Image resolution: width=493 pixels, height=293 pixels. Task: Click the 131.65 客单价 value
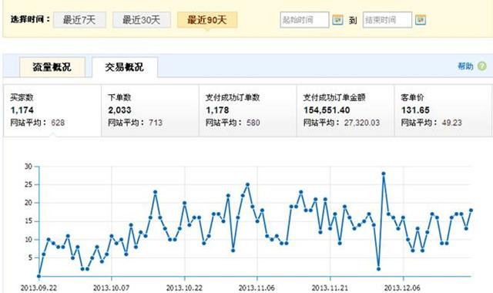pyautogui.click(x=415, y=110)
